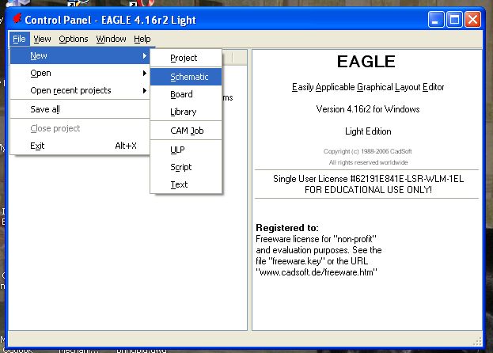
Task: Create a new ULP
Action: point(186,150)
